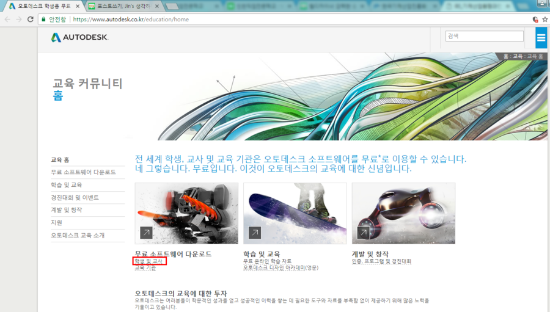Open 오토데스크 교육 소개 in sidebar
This screenshot has height=312, width=550.
click(78, 235)
